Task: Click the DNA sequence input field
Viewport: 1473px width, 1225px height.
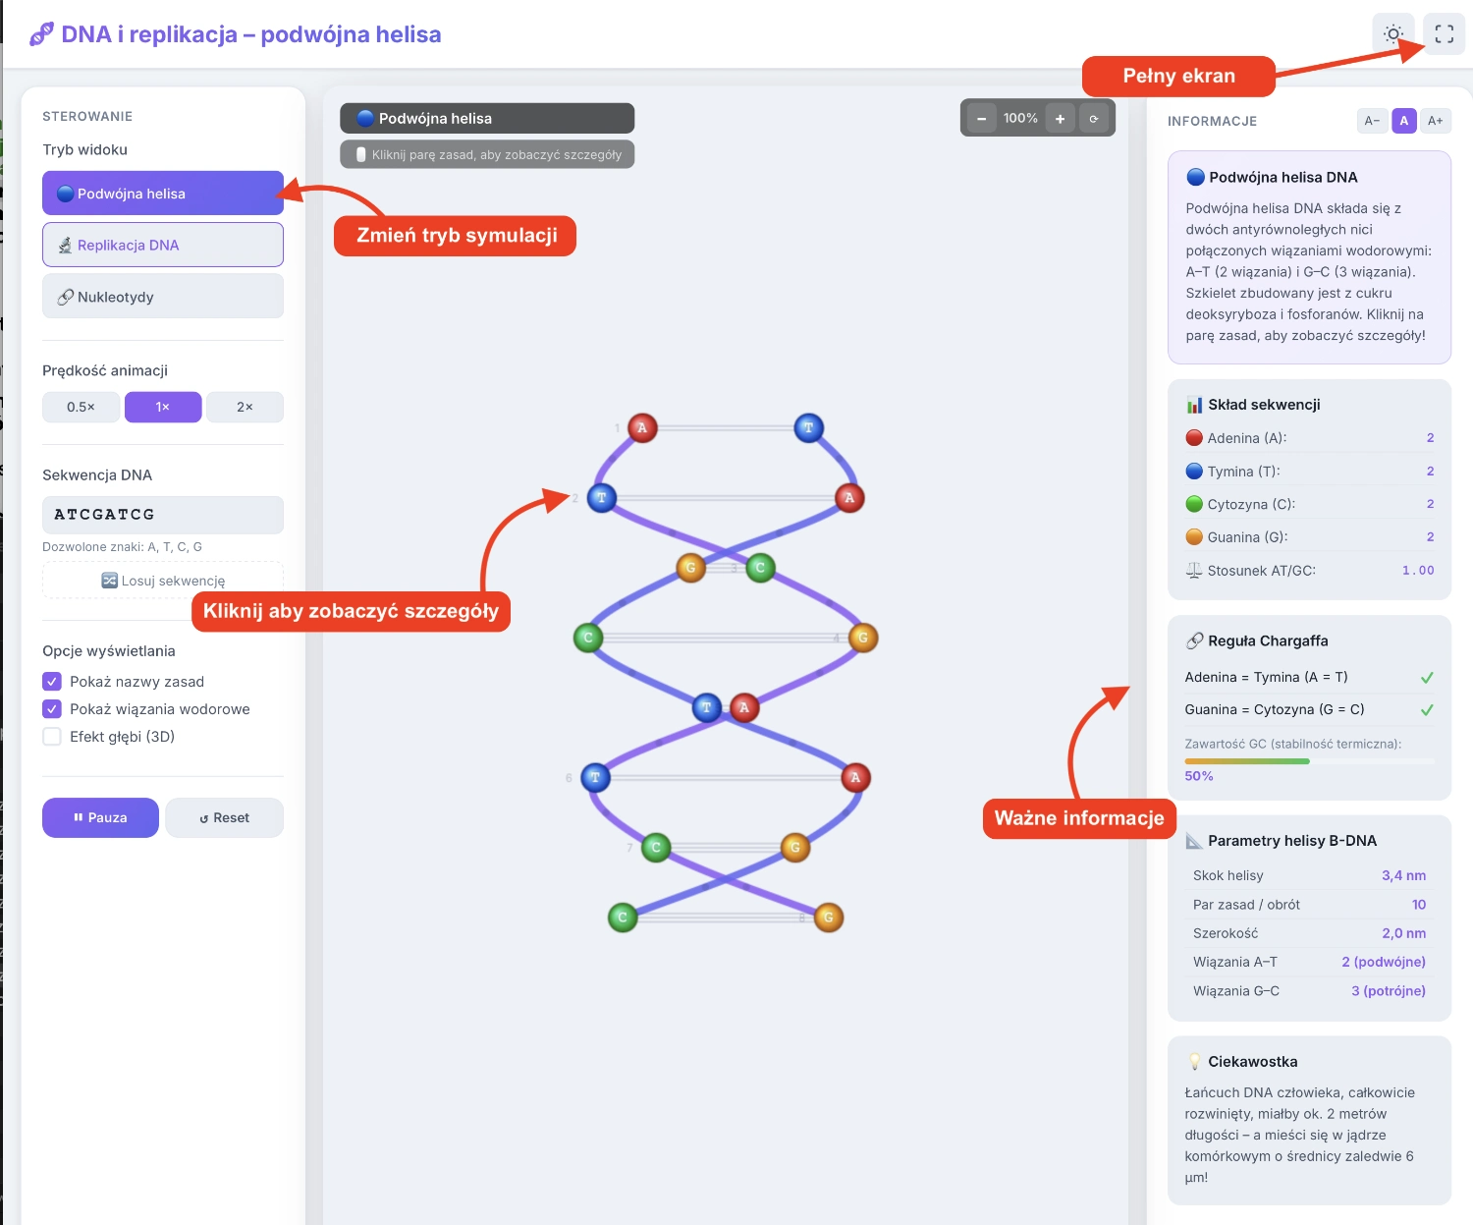Action: [163, 515]
